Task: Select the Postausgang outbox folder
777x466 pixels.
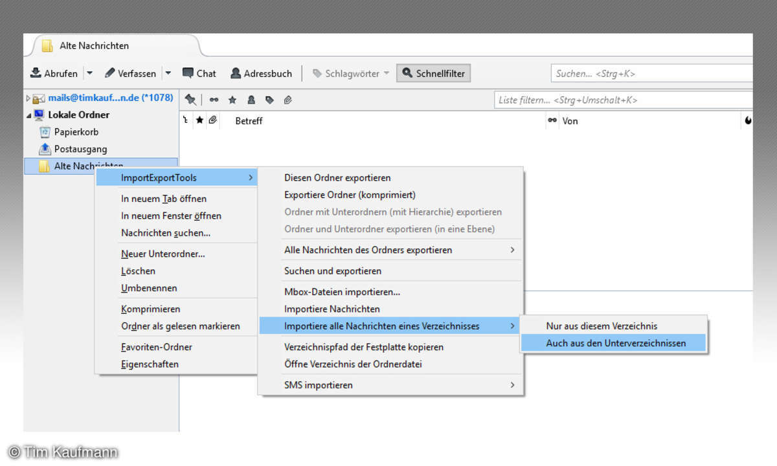Action: coord(80,149)
